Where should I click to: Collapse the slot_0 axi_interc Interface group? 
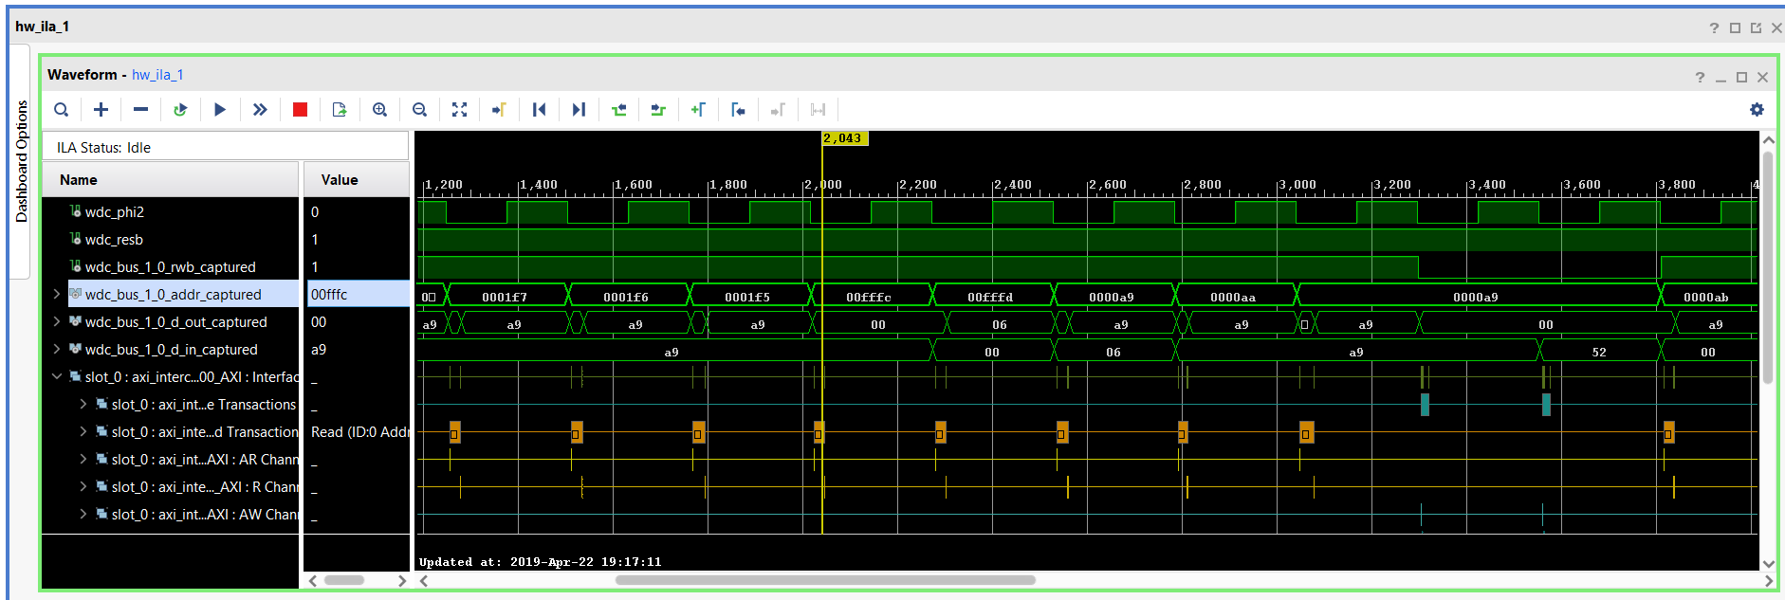56,377
